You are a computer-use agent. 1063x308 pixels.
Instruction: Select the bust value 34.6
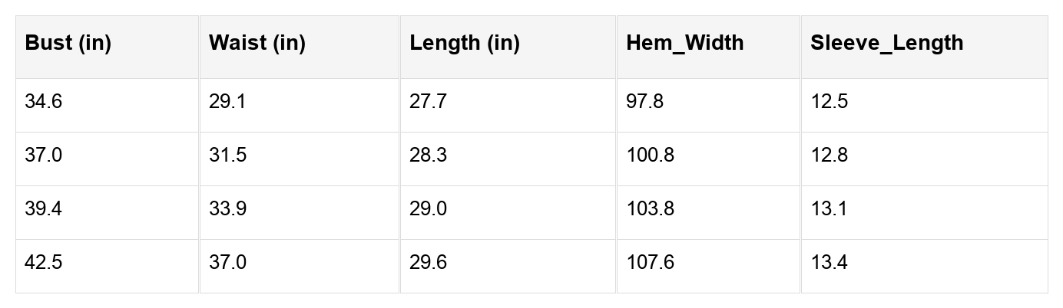click(43, 102)
